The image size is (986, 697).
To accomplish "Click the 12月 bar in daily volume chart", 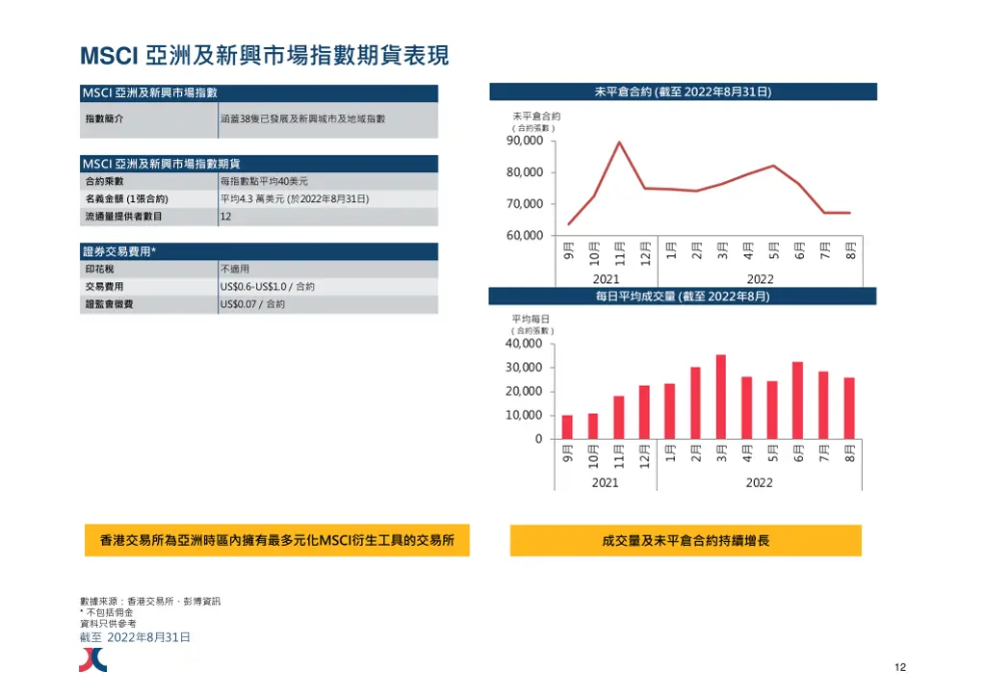I will (644, 412).
